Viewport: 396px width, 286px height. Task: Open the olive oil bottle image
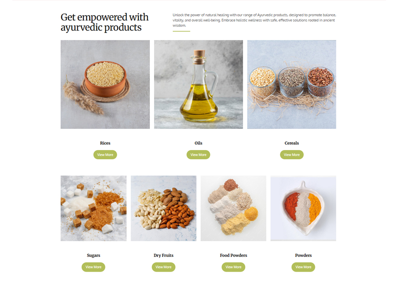pos(198,84)
